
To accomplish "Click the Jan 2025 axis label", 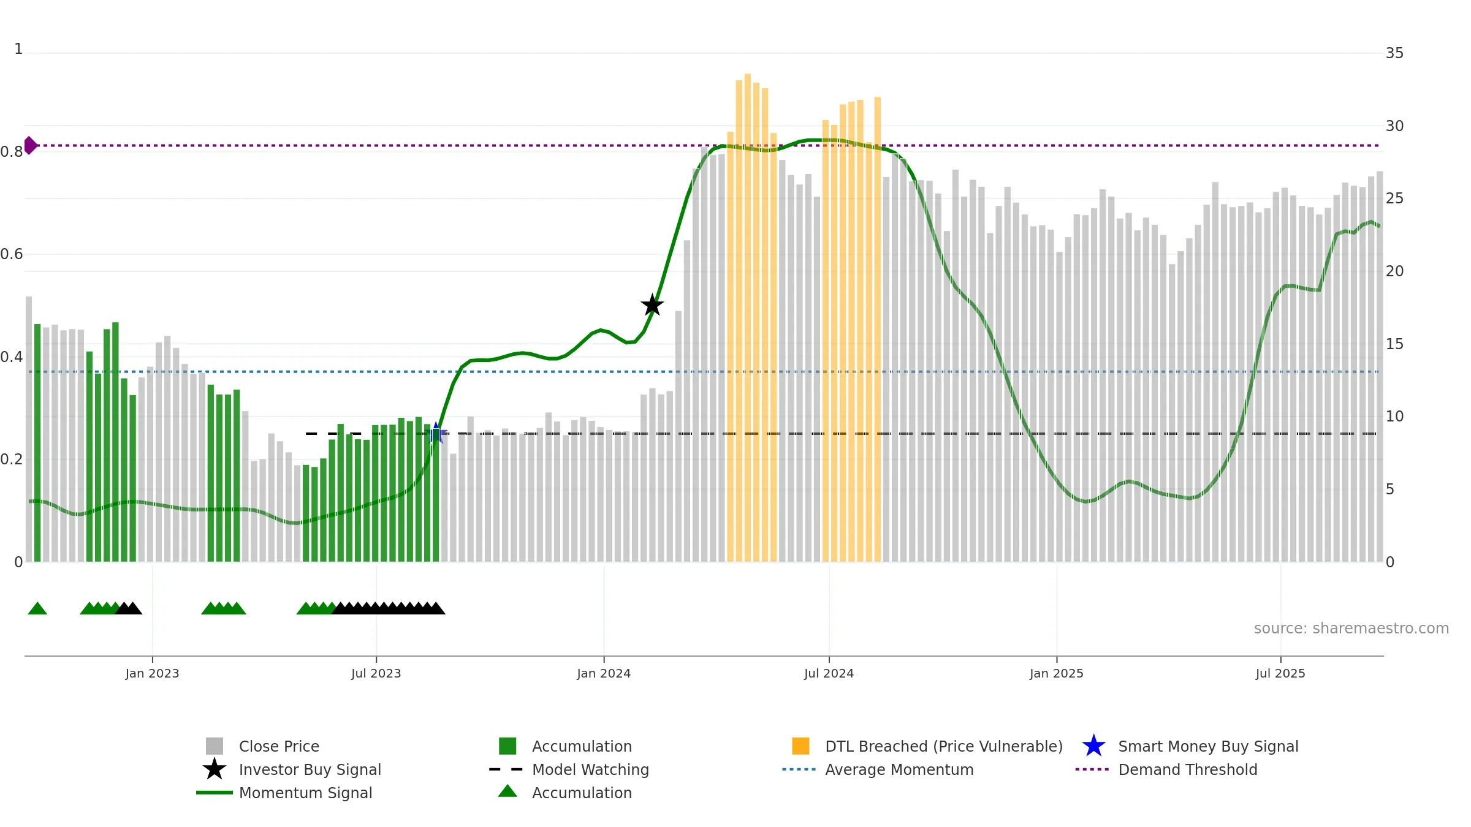I will (x=1057, y=674).
